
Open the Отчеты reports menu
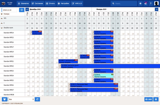coord(50,3)
